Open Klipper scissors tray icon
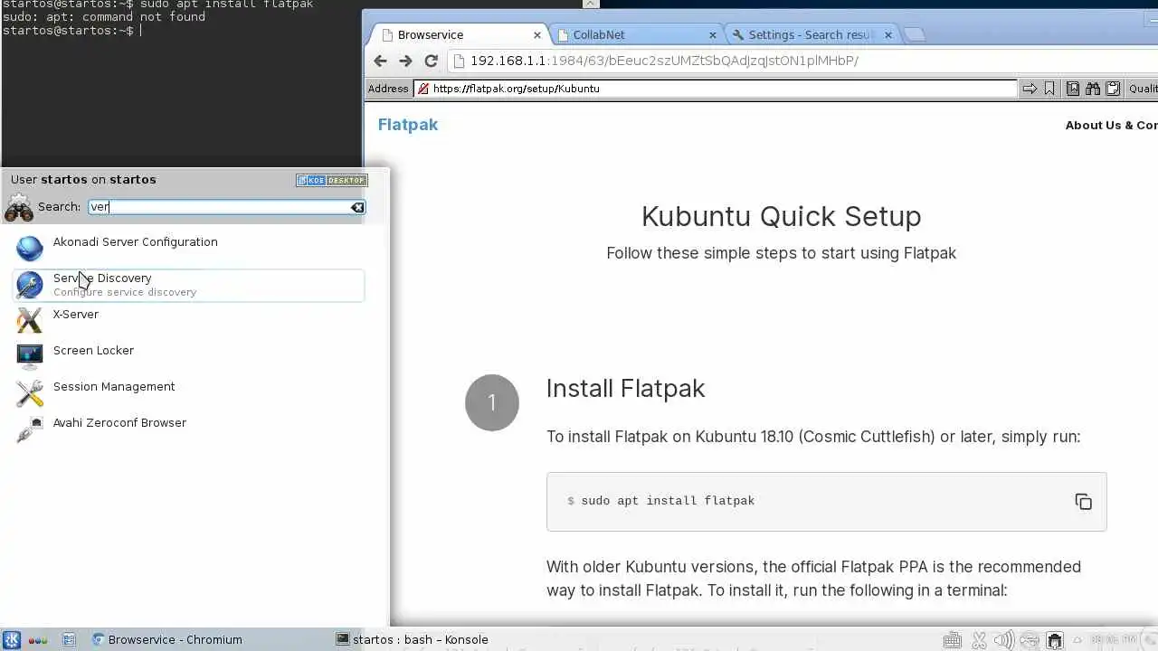The height and width of the screenshot is (651, 1158). tap(979, 641)
